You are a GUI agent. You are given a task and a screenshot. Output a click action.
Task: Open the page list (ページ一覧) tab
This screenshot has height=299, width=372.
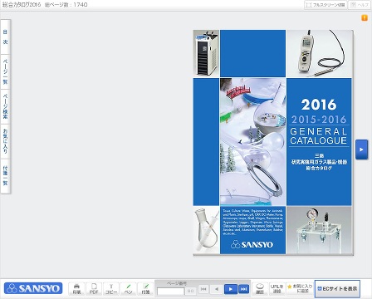point(5,71)
